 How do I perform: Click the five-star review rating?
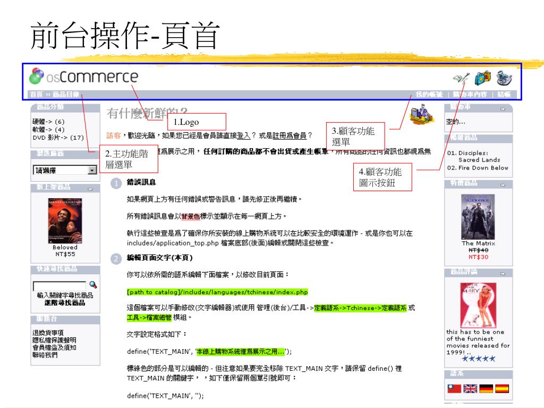(479, 359)
